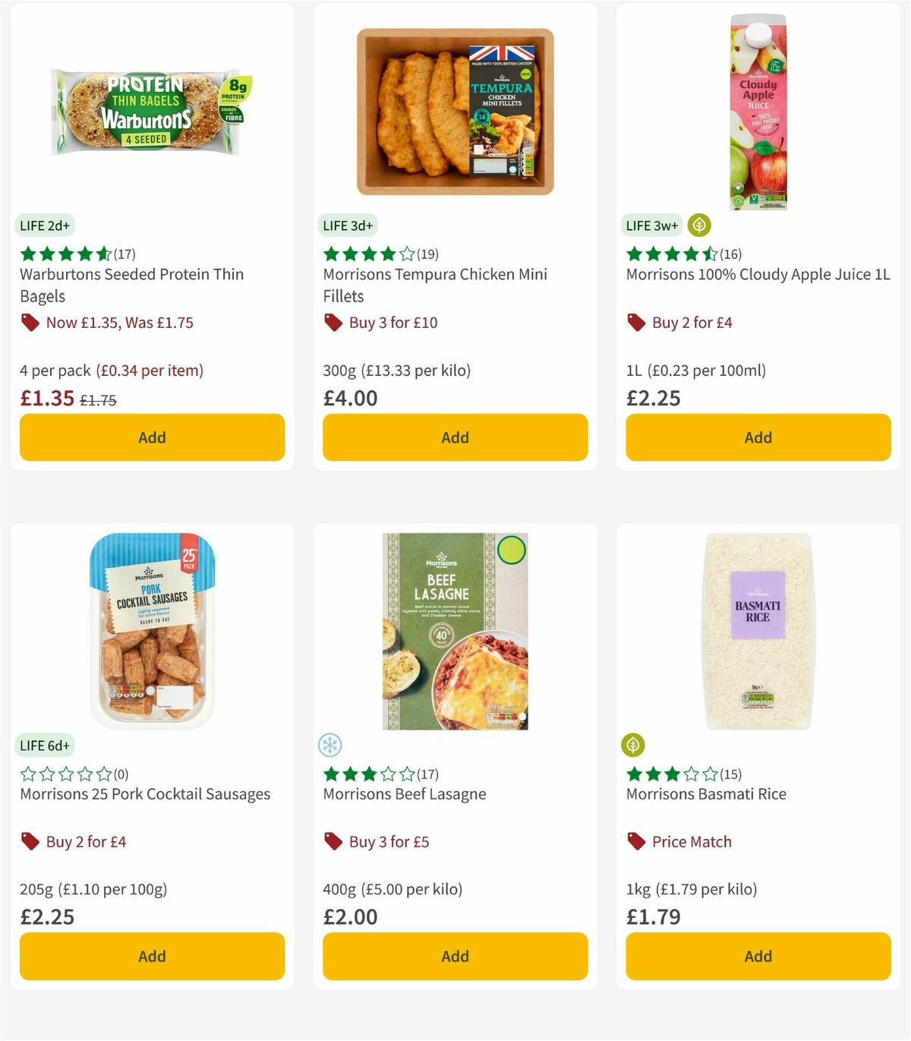Select the green organic leaf icon near Cloudy Apple Juice
The width and height of the screenshot is (911, 1041).
(697, 226)
